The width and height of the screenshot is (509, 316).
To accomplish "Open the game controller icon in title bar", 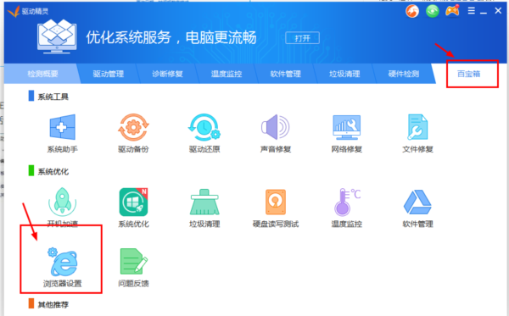I will tap(452, 11).
